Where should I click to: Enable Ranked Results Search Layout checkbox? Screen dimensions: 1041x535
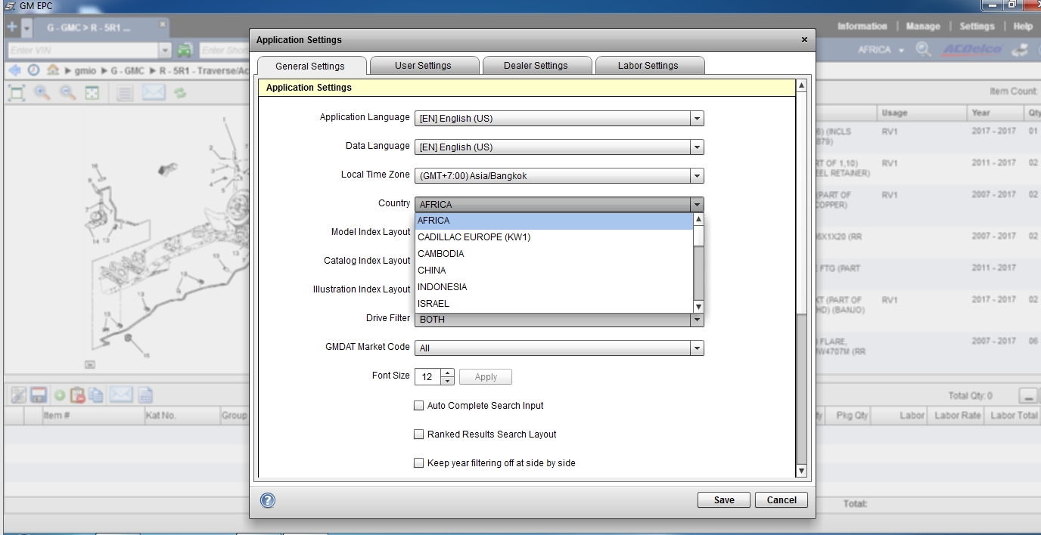click(418, 434)
